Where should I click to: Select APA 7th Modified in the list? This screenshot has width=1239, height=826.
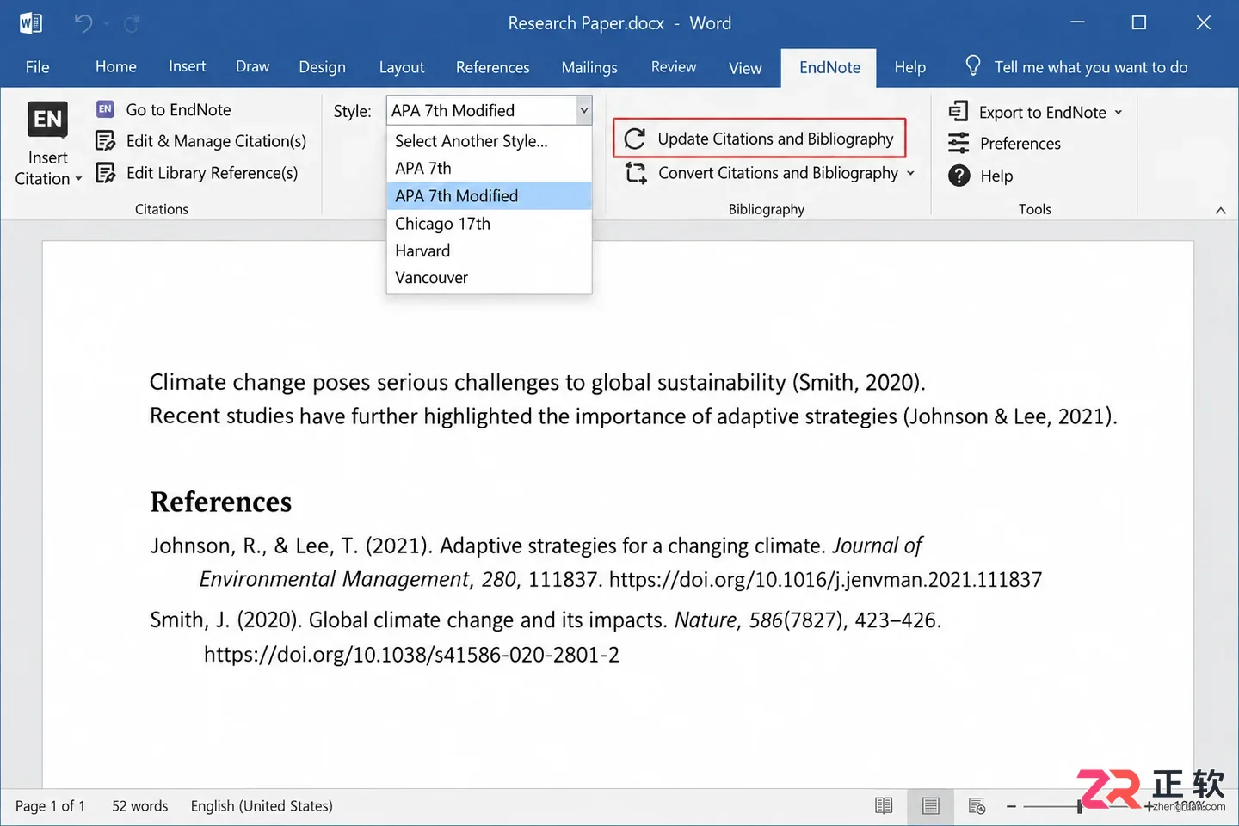click(x=489, y=196)
